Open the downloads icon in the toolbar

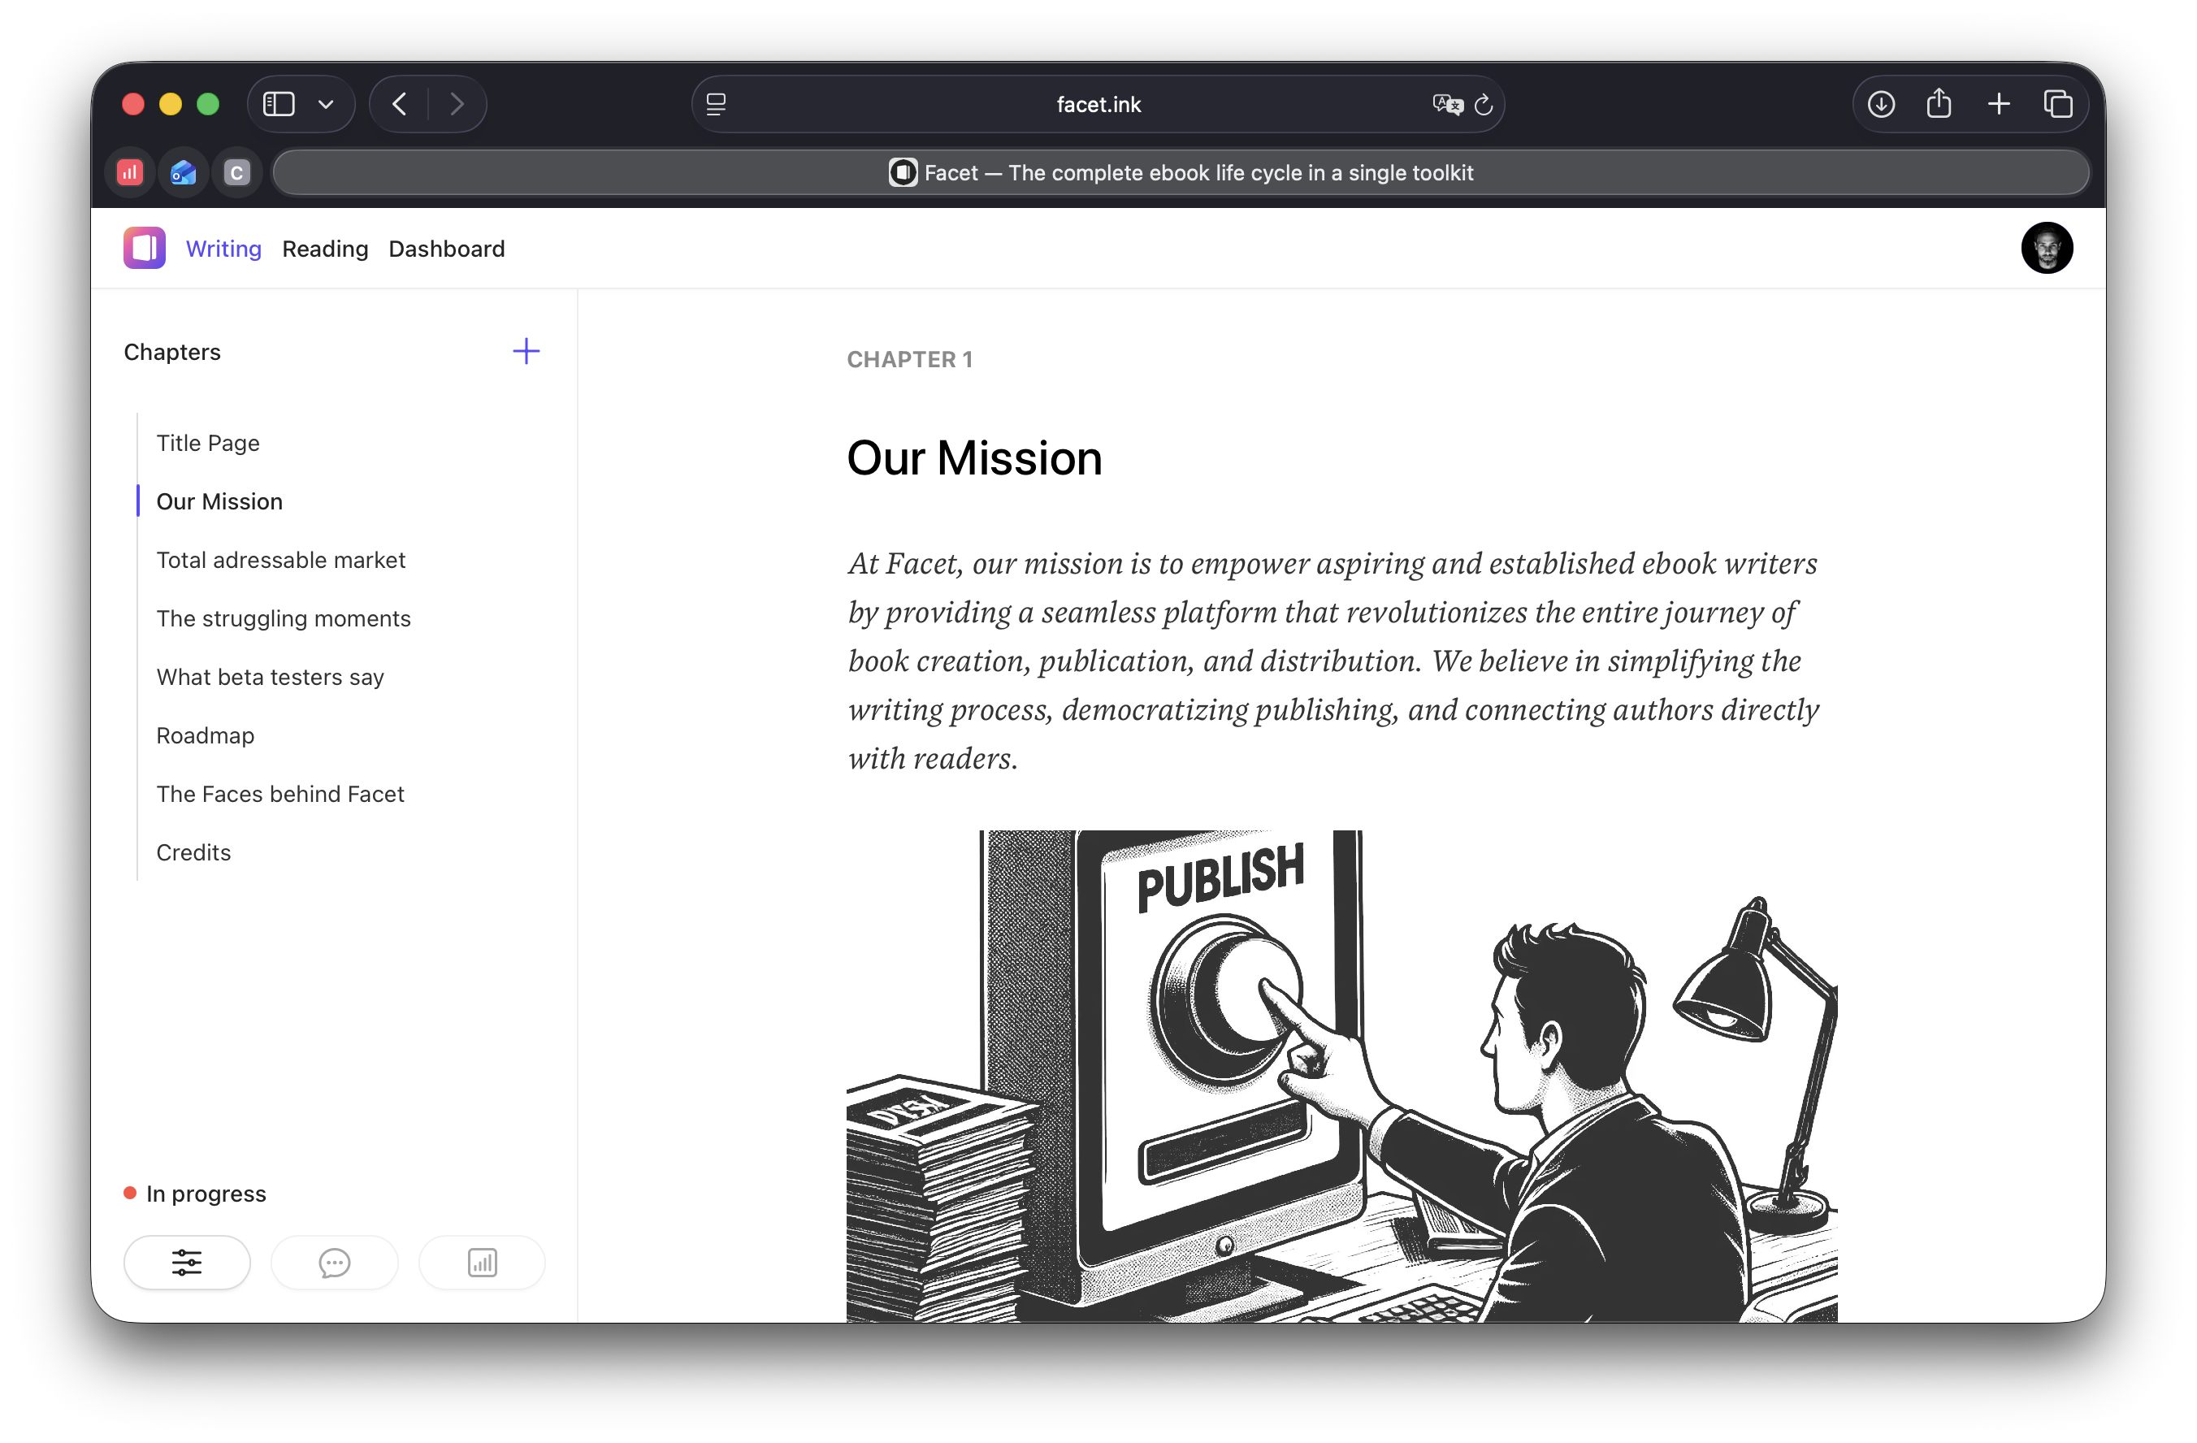click(x=1879, y=103)
